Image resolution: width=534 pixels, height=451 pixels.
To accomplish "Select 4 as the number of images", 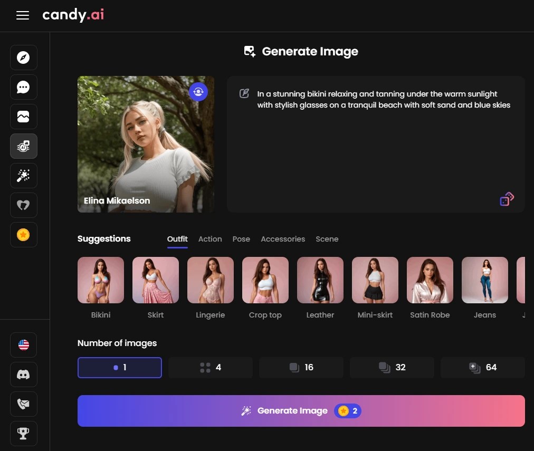I will (x=211, y=367).
